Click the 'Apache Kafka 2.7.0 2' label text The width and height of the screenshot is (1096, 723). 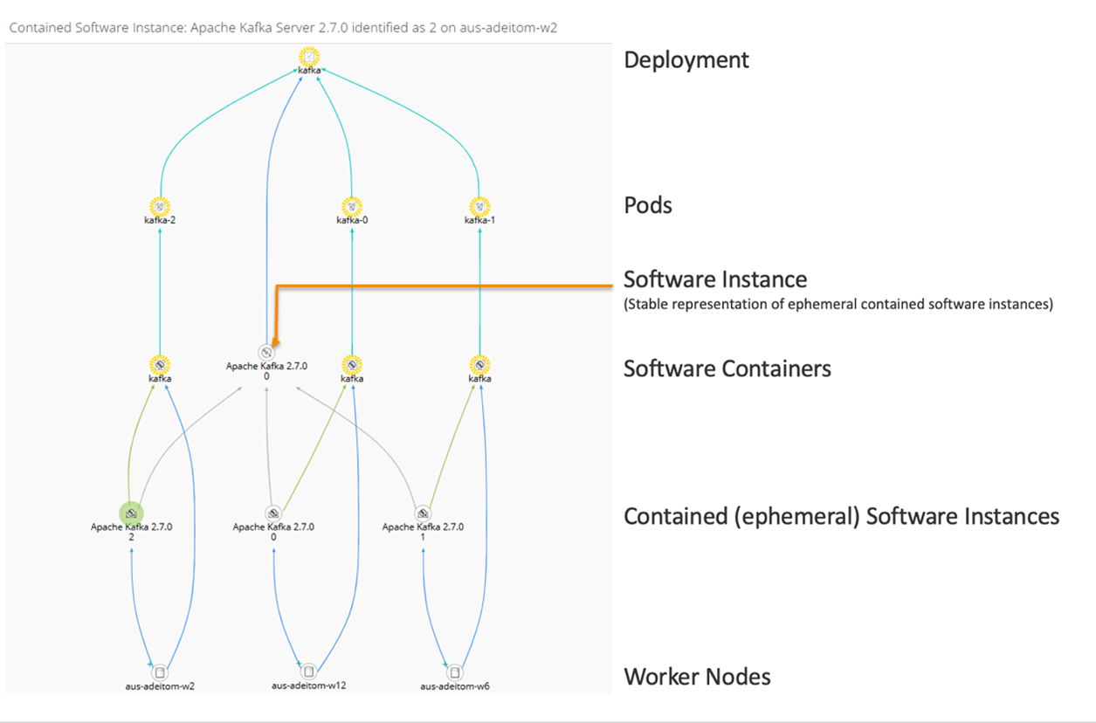click(x=132, y=532)
